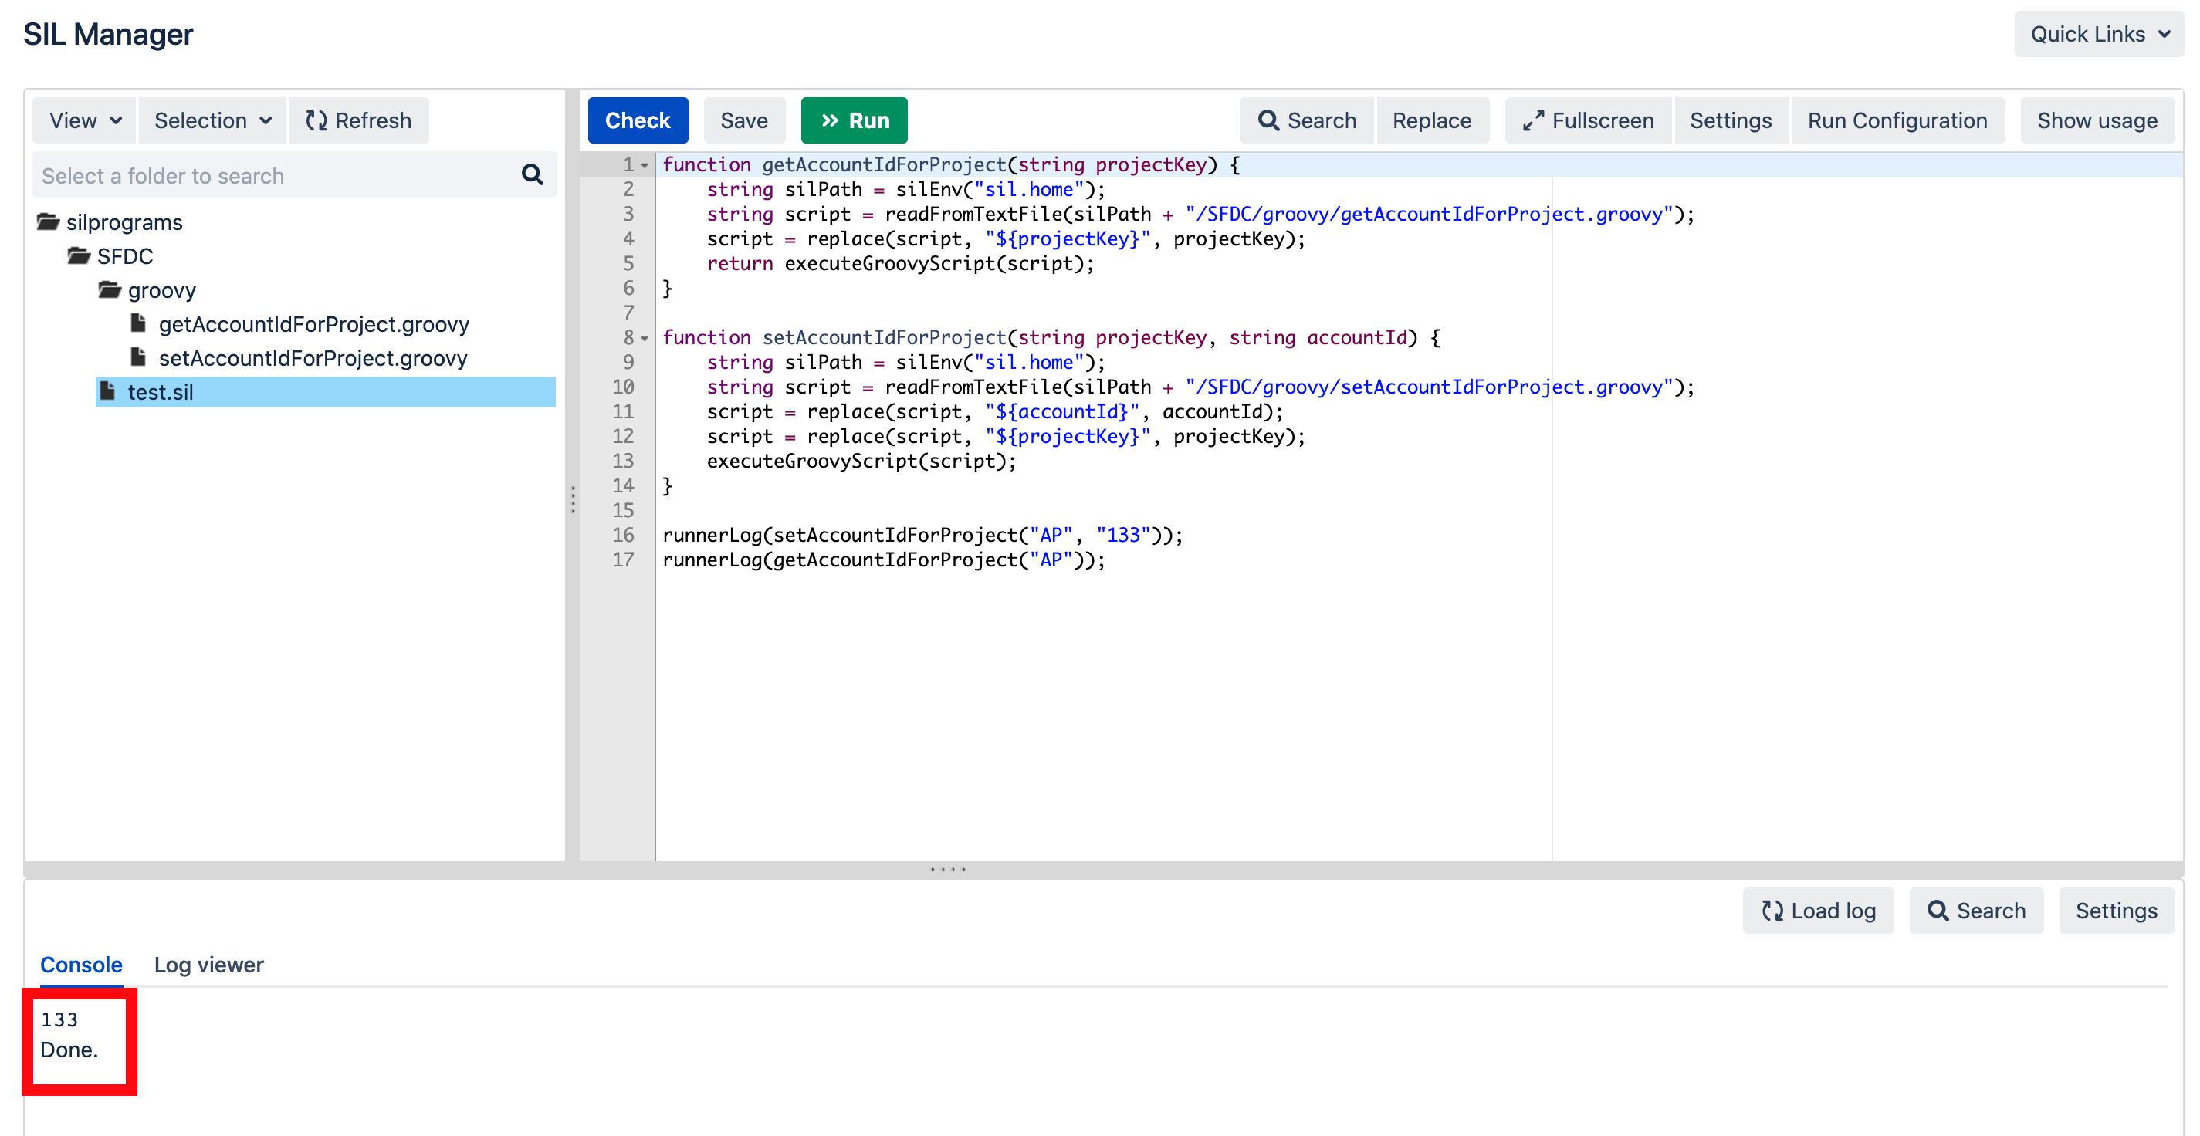Select silprograms folder in tree
The image size is (2200, 1136).
[x=125, y=222]
